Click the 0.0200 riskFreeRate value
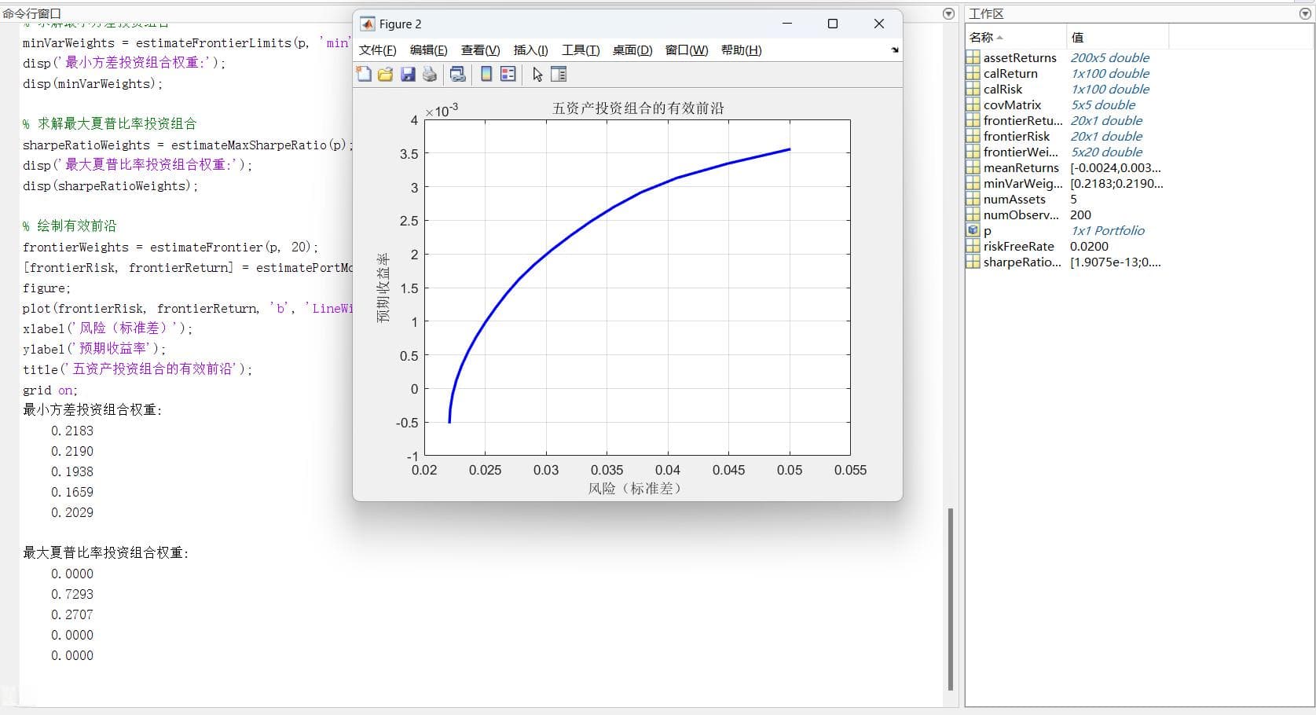The height and width of the screenshot is (715, 1316). pos(1089,246)
